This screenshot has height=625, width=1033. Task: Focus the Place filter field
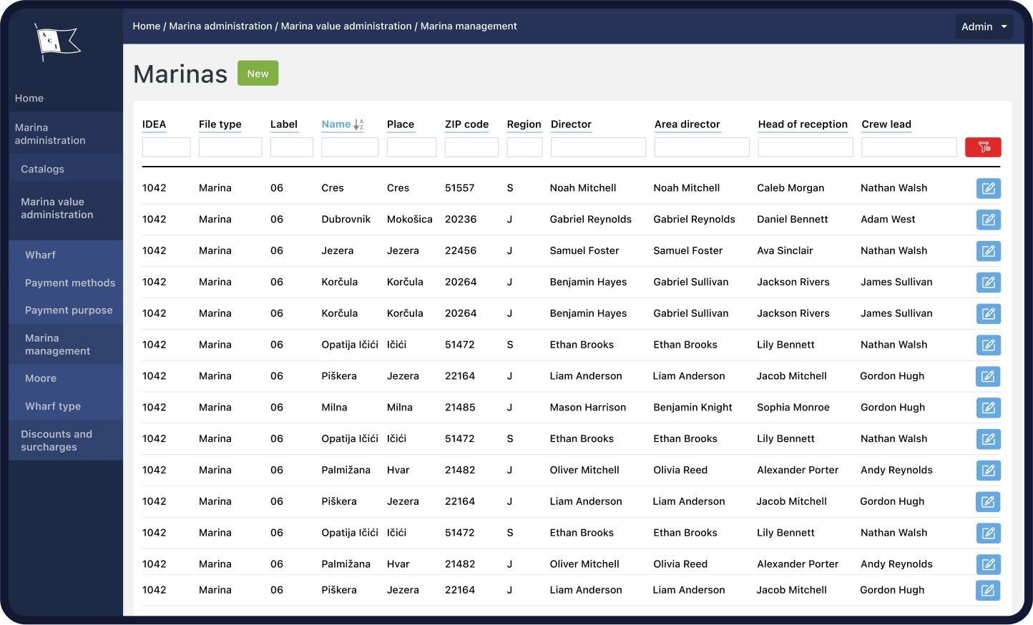pos(411,147)
